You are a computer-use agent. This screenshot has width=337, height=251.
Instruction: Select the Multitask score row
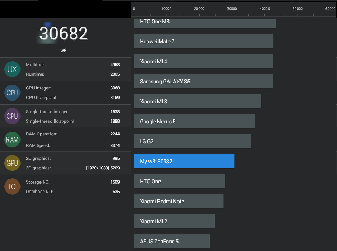[x=73, y=65]
